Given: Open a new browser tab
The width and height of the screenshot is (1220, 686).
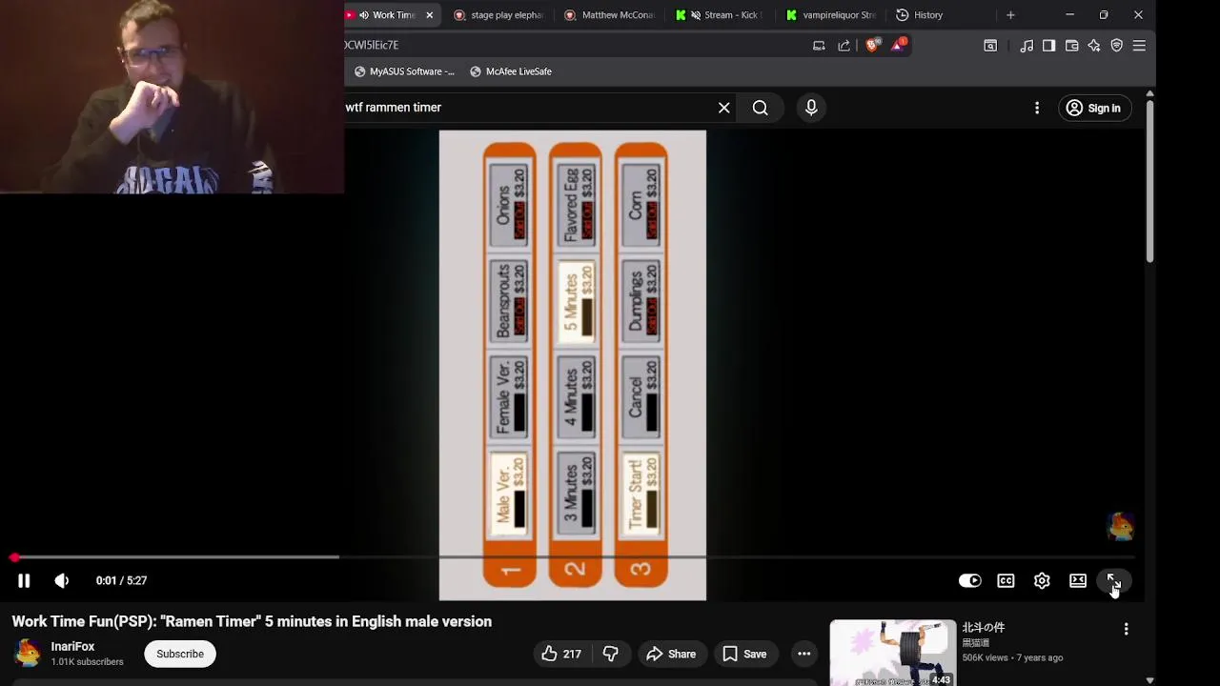Looking at the screenshot, I should pos(1010,15).
